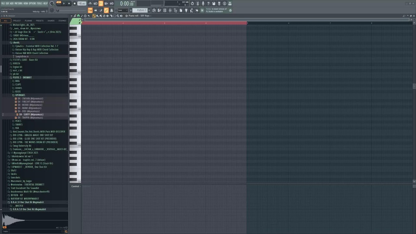Open the piano roll main menu arrow

71,16
